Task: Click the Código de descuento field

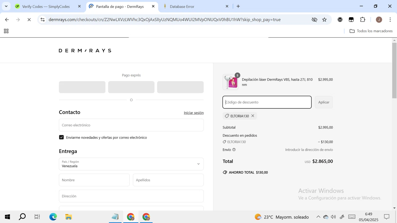Action: pos(267,102)
